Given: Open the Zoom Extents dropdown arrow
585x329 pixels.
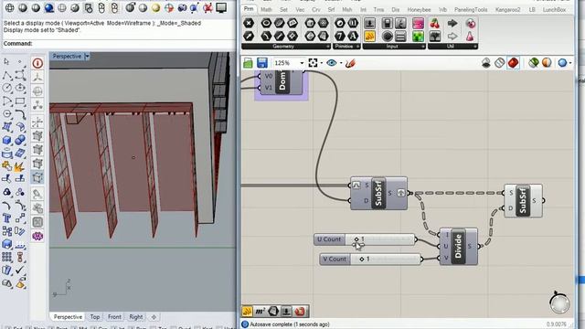Looking at the screenshot, I should pyautogui.click(x=322, y=63).
